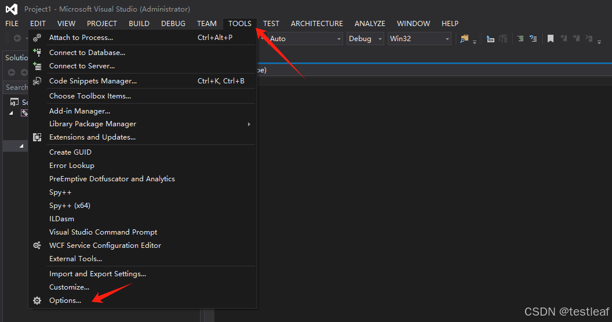Open the TEAM menu

pyautogui.click(x=207, y=24)
